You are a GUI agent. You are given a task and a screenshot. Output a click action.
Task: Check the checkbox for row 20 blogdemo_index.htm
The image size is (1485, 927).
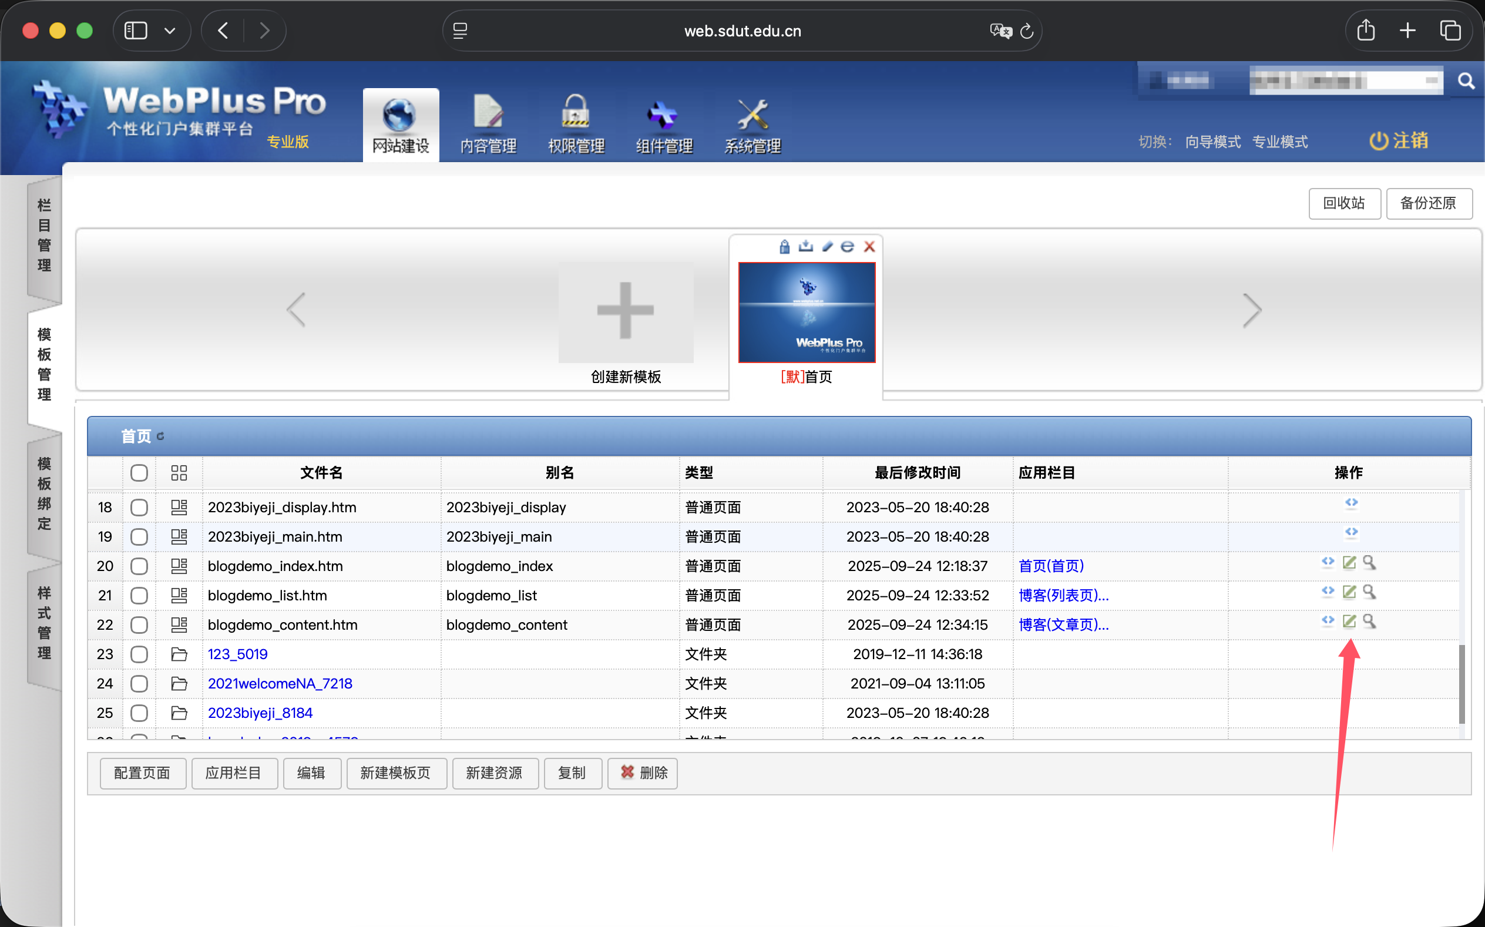[139, 566]
